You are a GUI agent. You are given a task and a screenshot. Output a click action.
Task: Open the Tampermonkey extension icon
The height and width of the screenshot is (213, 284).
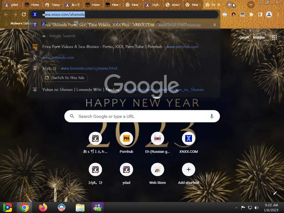(x=242, y=14)
